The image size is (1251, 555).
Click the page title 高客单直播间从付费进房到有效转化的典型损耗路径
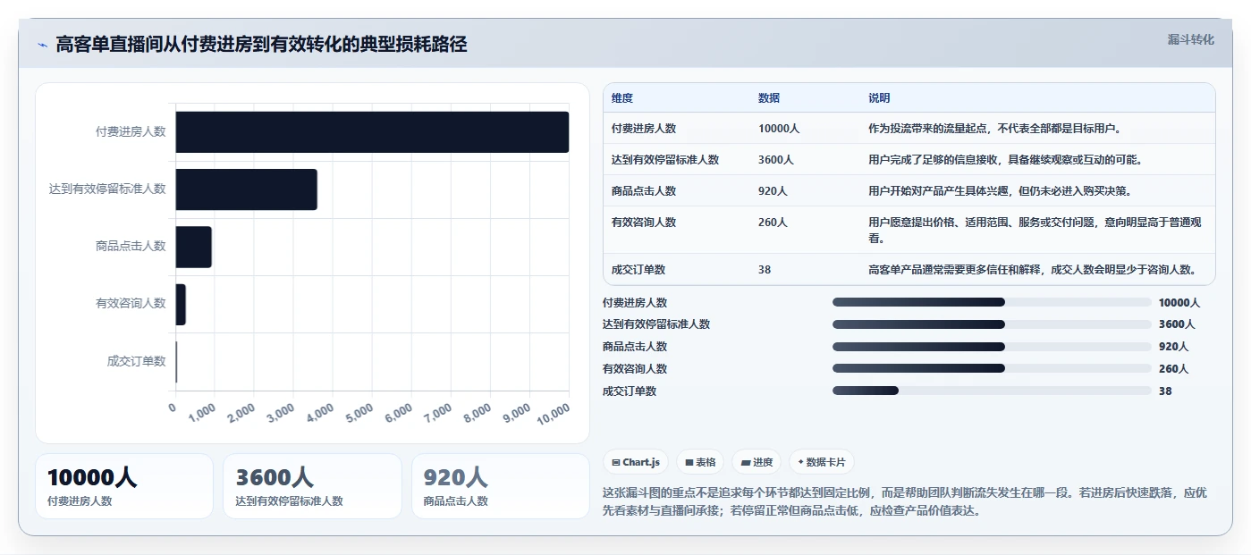click(x=261, y=45)
